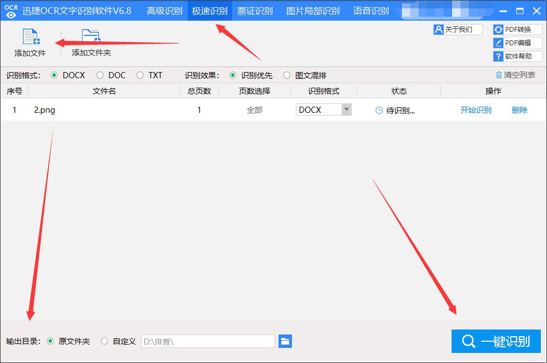Click the 待识别 status for 2.png
The image size is (547, 363).
pos(395,111)
